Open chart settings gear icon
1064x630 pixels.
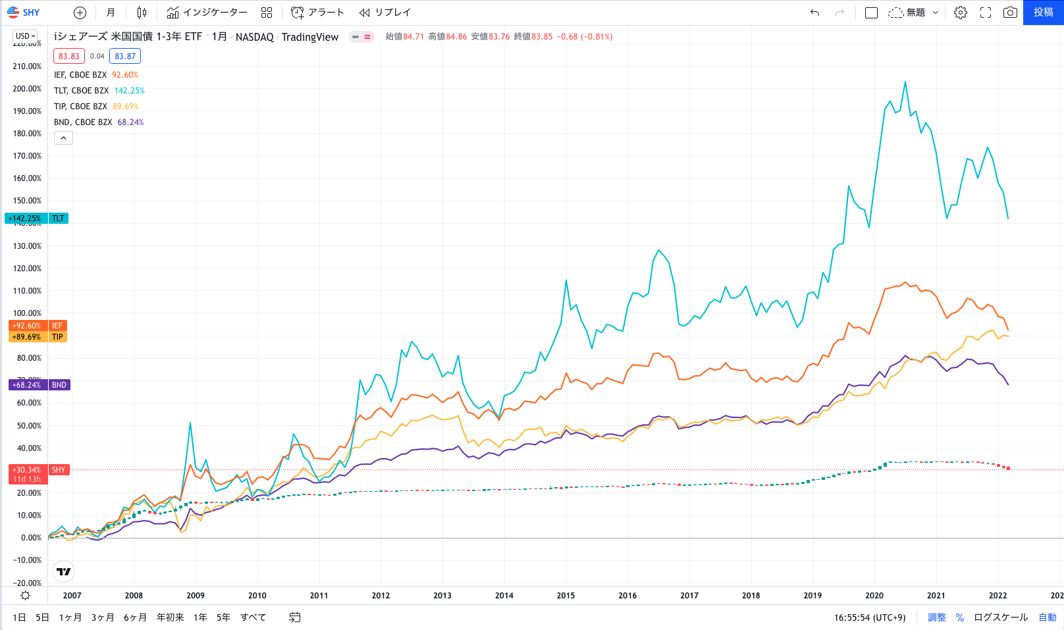point(961,13)
